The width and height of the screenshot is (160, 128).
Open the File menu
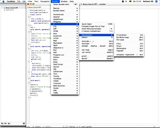(19, 1)
